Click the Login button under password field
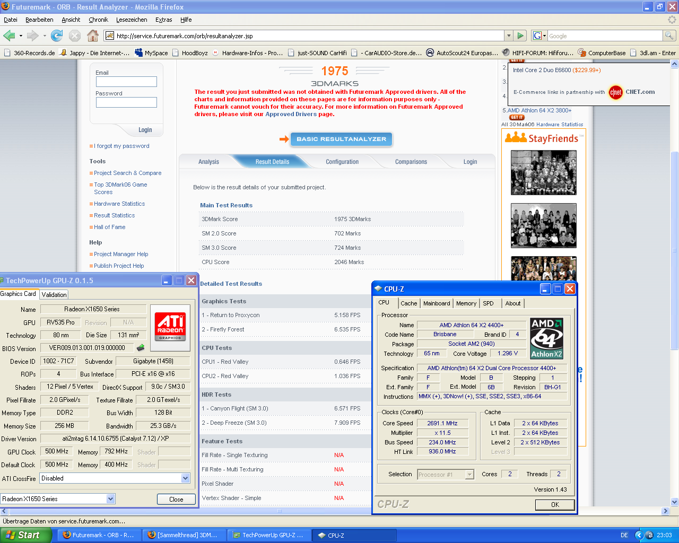 pyautogui.click(x=145, y=130)
